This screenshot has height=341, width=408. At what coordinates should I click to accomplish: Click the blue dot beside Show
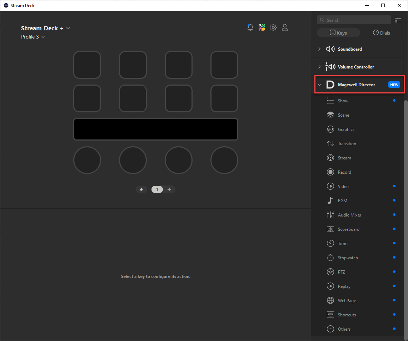pos(394,101)
